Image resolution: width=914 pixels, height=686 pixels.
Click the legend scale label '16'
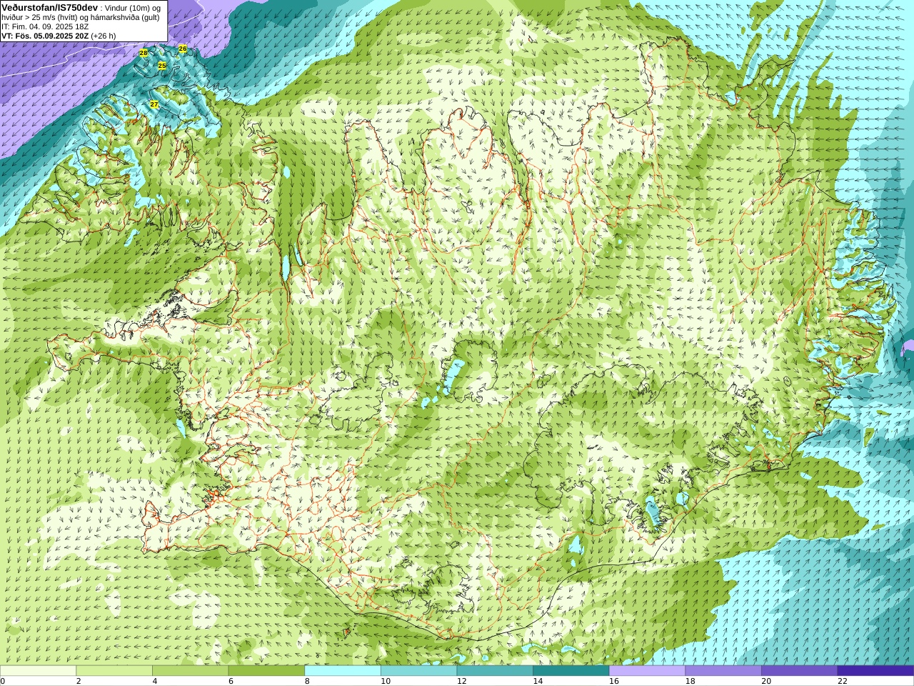click(614, 681)
